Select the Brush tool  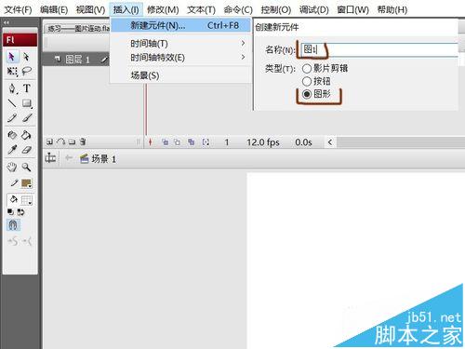point(27,118)
